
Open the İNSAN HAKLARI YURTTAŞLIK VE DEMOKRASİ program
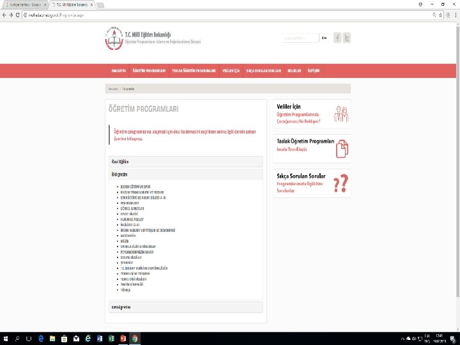pyautogui.click(x=148, y=230)
